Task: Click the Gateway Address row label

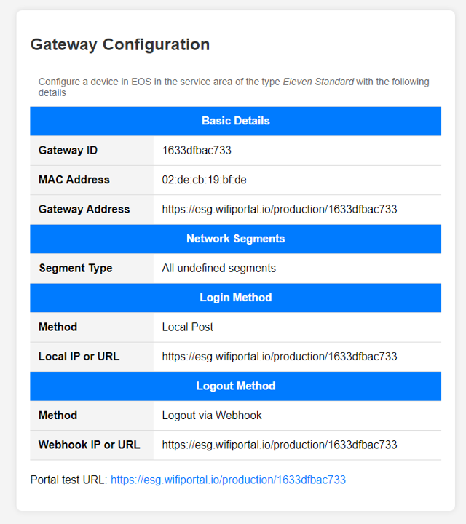Action: 84,209
